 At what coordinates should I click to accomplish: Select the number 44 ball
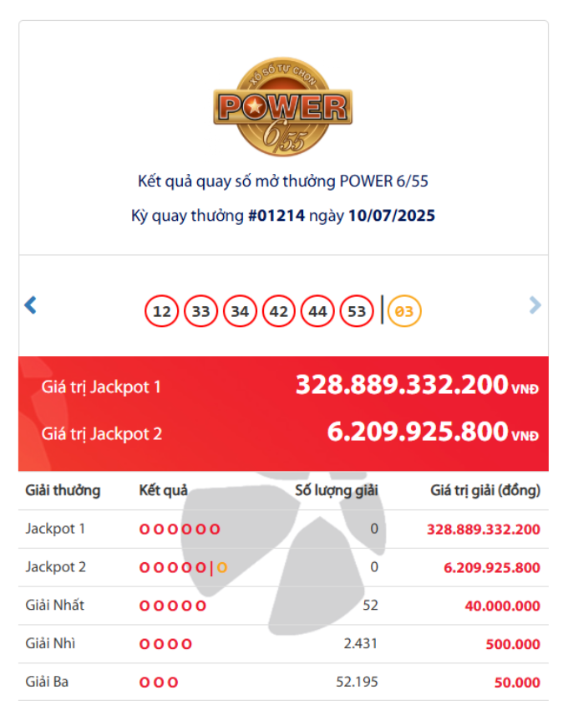pyautogui.click(x=317, y=311)
